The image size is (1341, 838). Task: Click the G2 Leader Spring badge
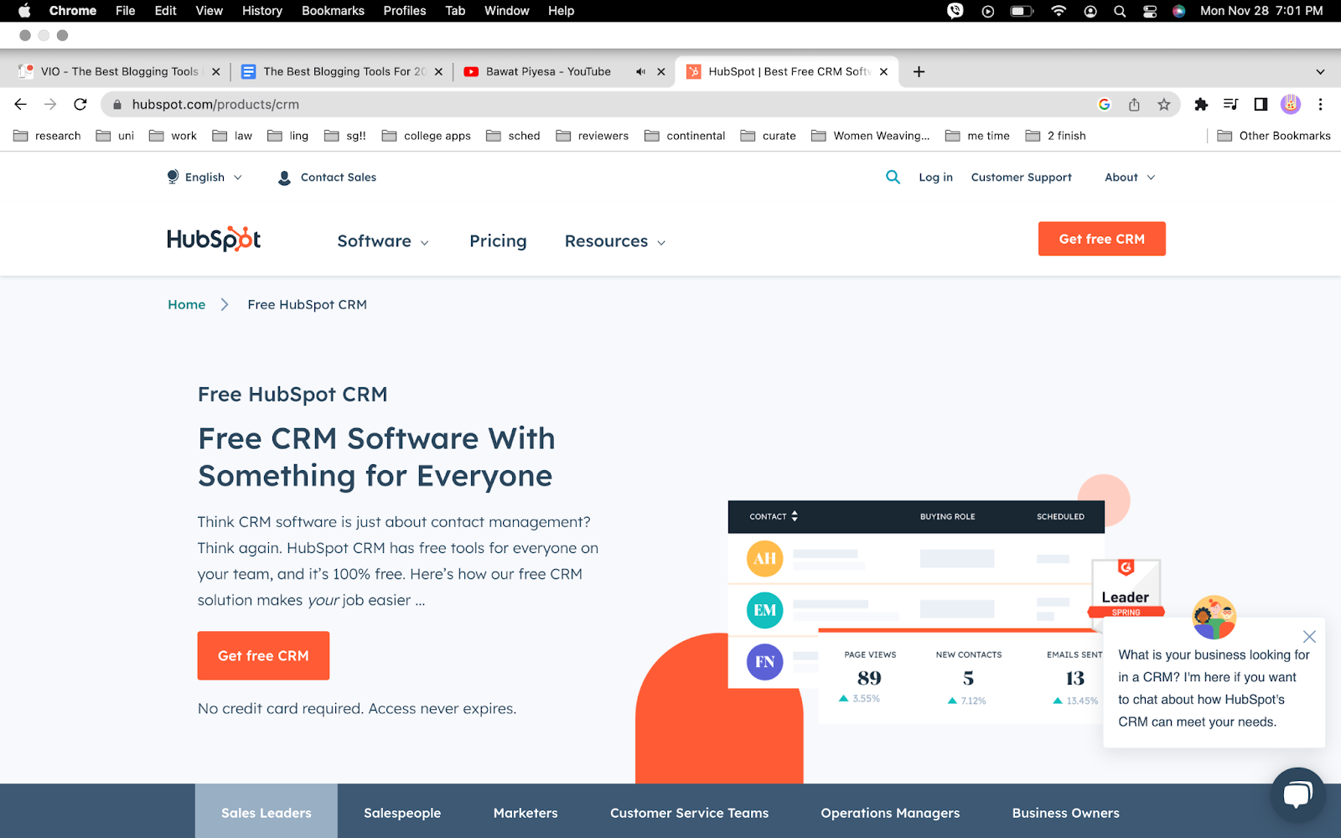coord(1126,588)
